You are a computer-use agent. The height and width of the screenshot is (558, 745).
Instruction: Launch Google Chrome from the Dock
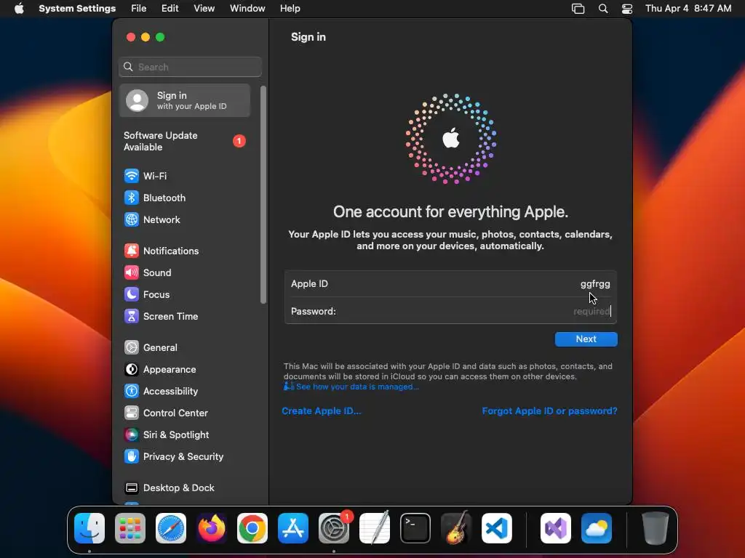[x=252, y=528]
